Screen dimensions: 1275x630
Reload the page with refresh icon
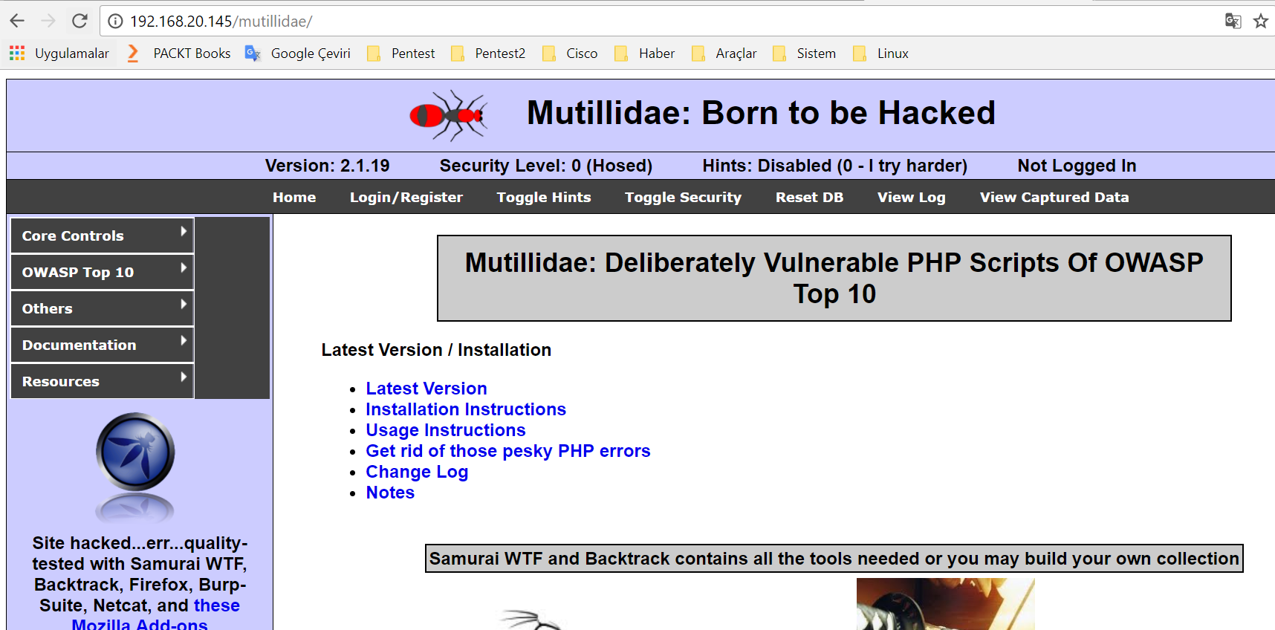pyautogui.click(x=80, y=21)
